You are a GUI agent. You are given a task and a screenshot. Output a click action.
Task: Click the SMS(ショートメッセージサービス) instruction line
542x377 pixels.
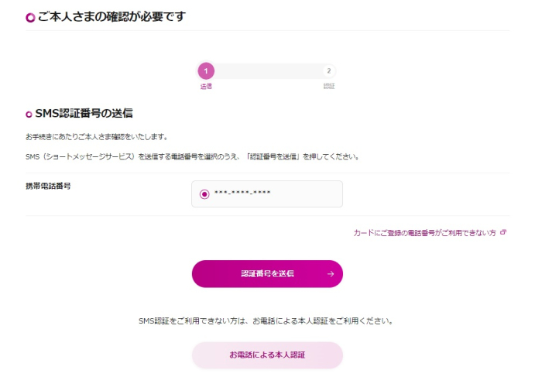(192, 156)
